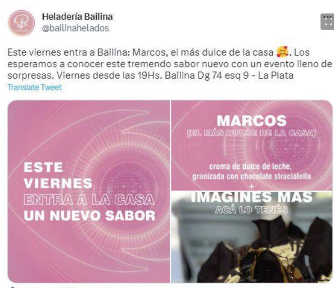Image resolution: width=334 pixels, height=288 pixels.
Task: Click the smiling hearts emoji in tweet
Action: pos(282,52)
